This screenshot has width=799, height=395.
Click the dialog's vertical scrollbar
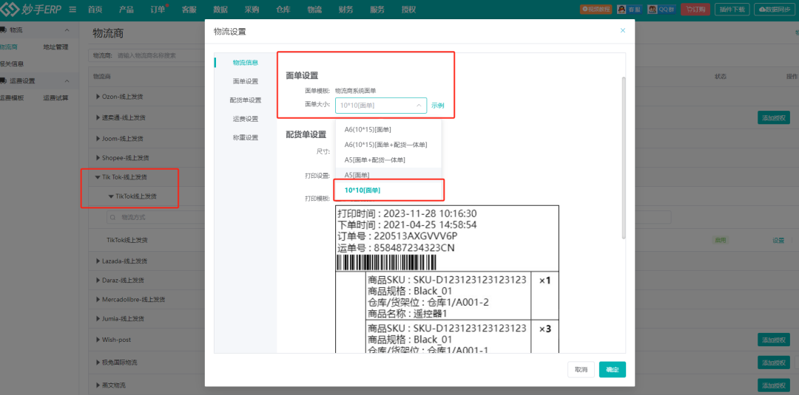[623, 157]
